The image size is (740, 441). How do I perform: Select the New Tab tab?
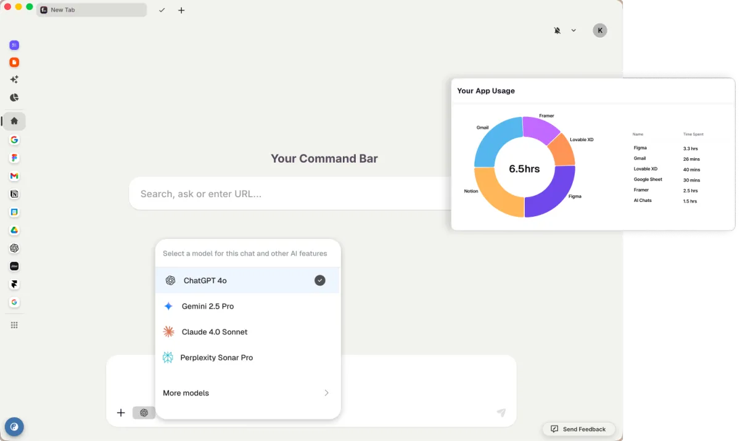[x=92, y=10]
